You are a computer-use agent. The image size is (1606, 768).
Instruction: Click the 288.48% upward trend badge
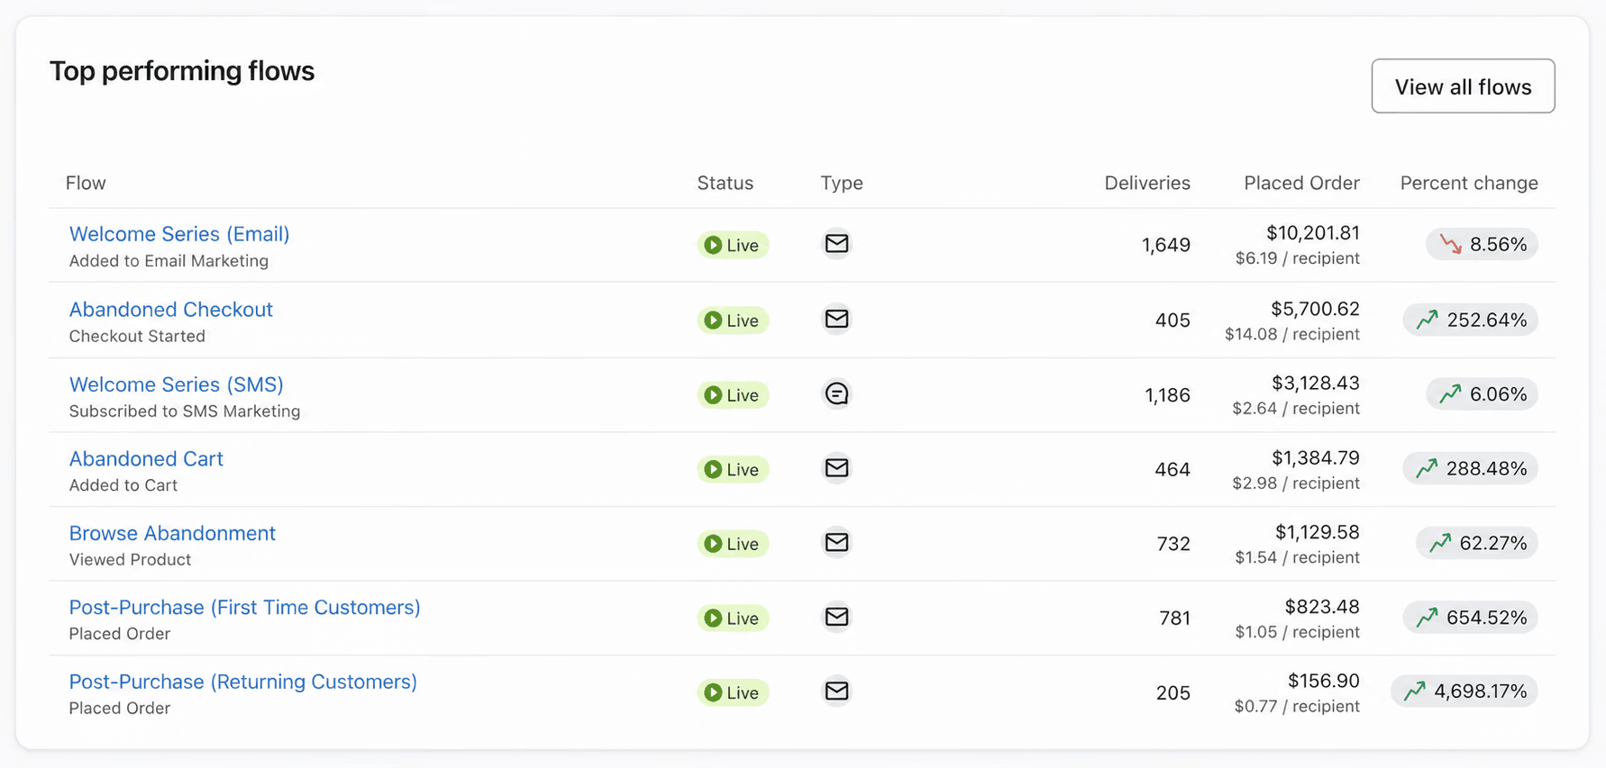click(1470, 468)
